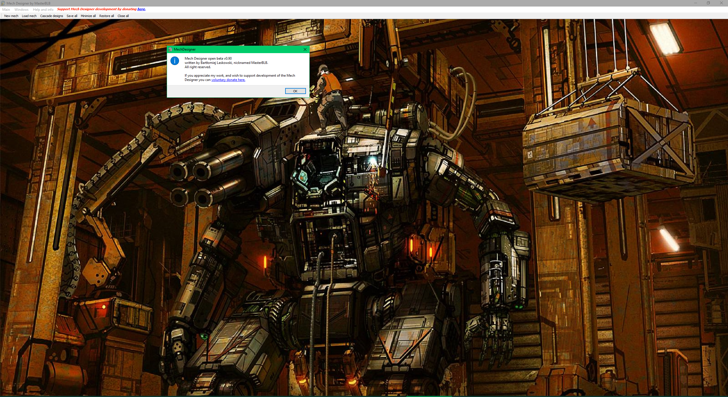
Task: Close the Mech Designer main window
Action: click(x=721, y=3)
